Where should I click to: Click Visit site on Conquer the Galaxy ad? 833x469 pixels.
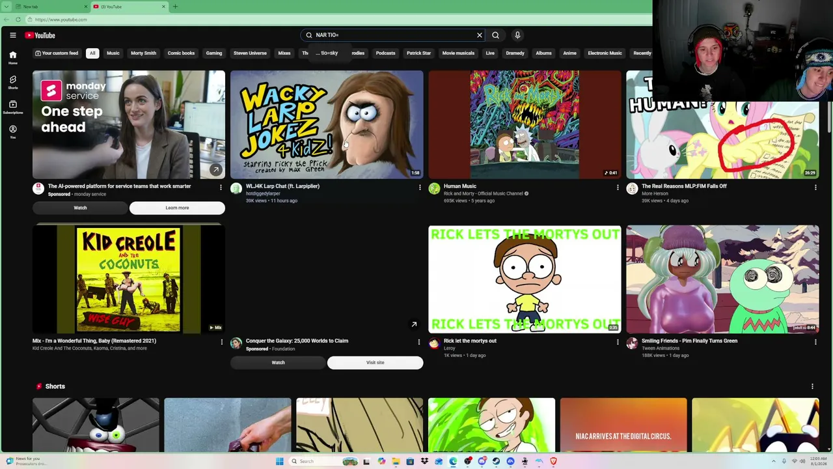[x=375, y=363]
